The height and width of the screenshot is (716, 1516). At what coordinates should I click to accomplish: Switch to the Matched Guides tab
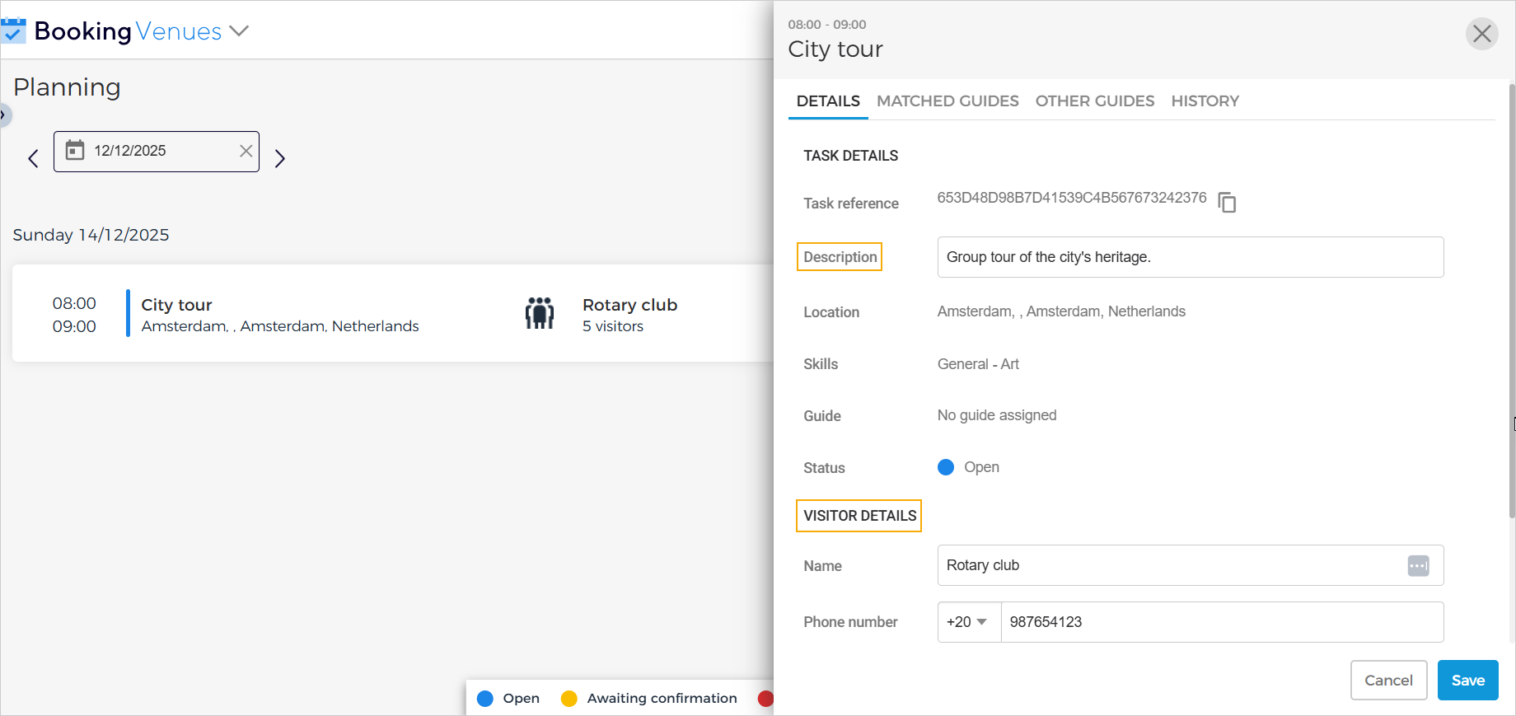tap(947, 101)
